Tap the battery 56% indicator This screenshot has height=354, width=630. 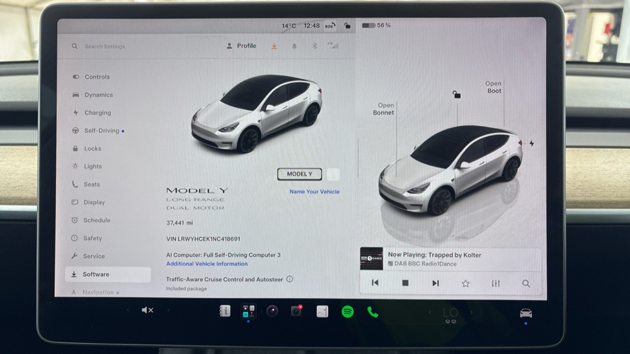pos(376,25)
